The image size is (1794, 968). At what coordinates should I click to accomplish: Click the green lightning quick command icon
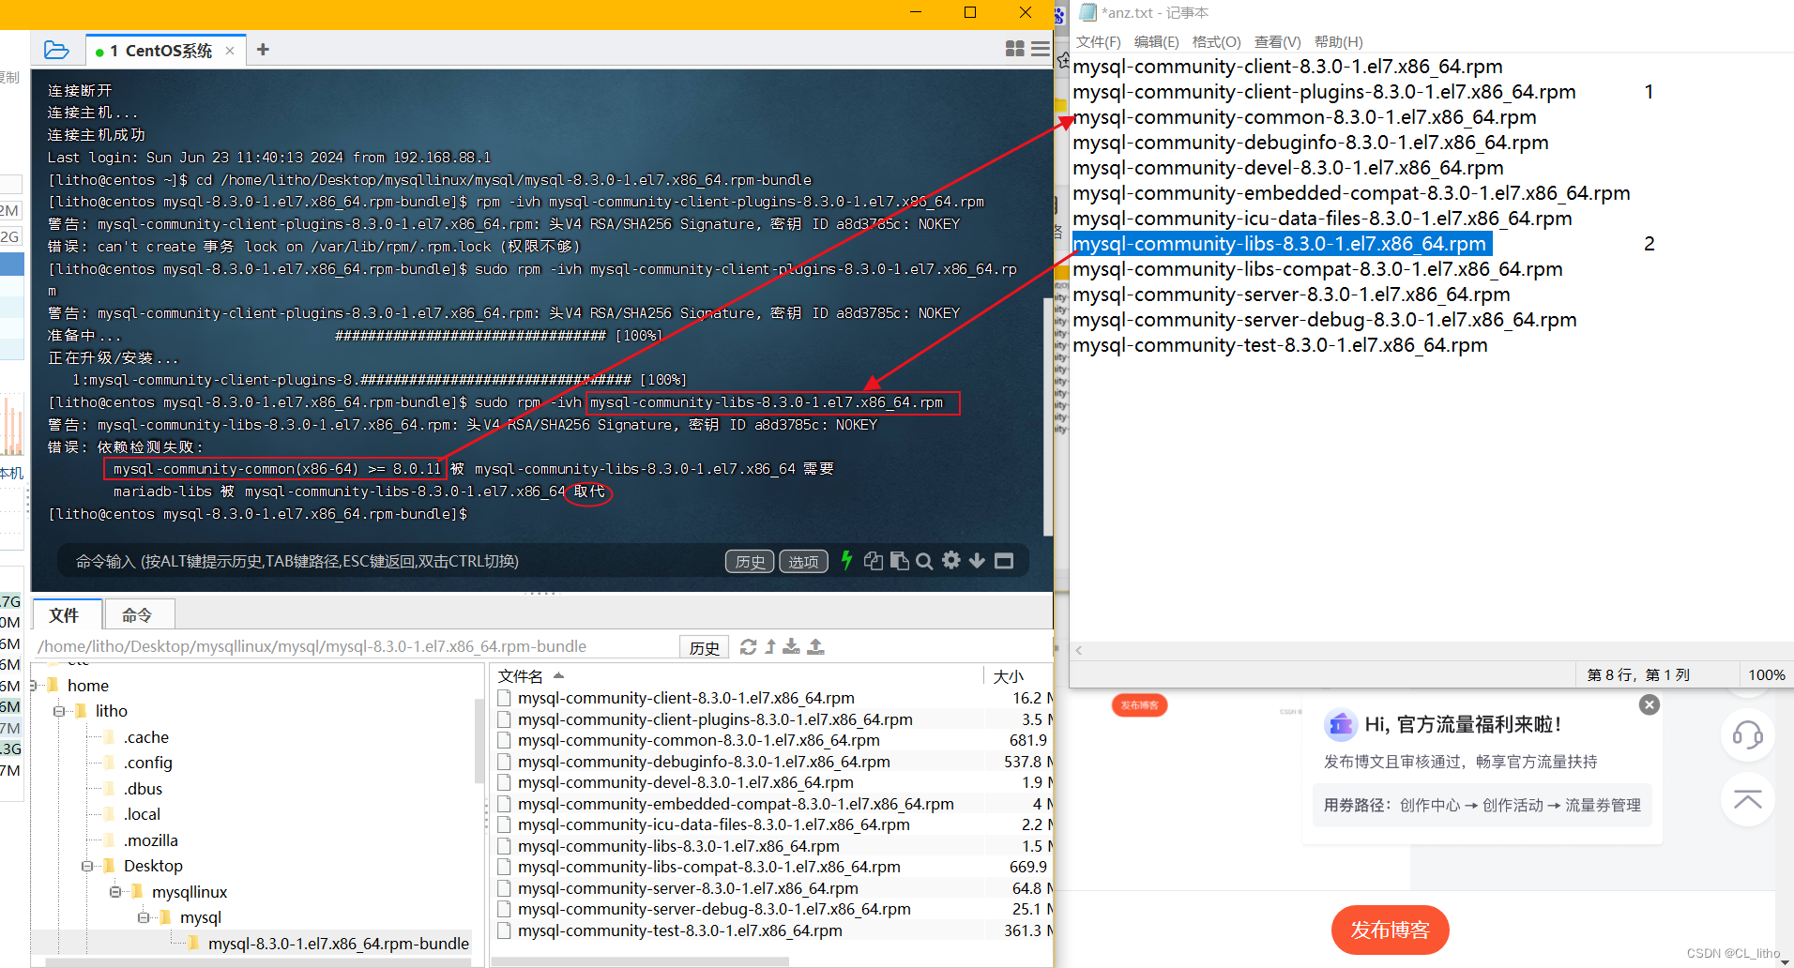point(846,560)
